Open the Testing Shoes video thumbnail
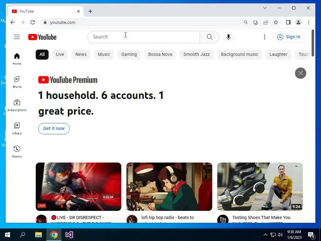 (x=260, y=186)
